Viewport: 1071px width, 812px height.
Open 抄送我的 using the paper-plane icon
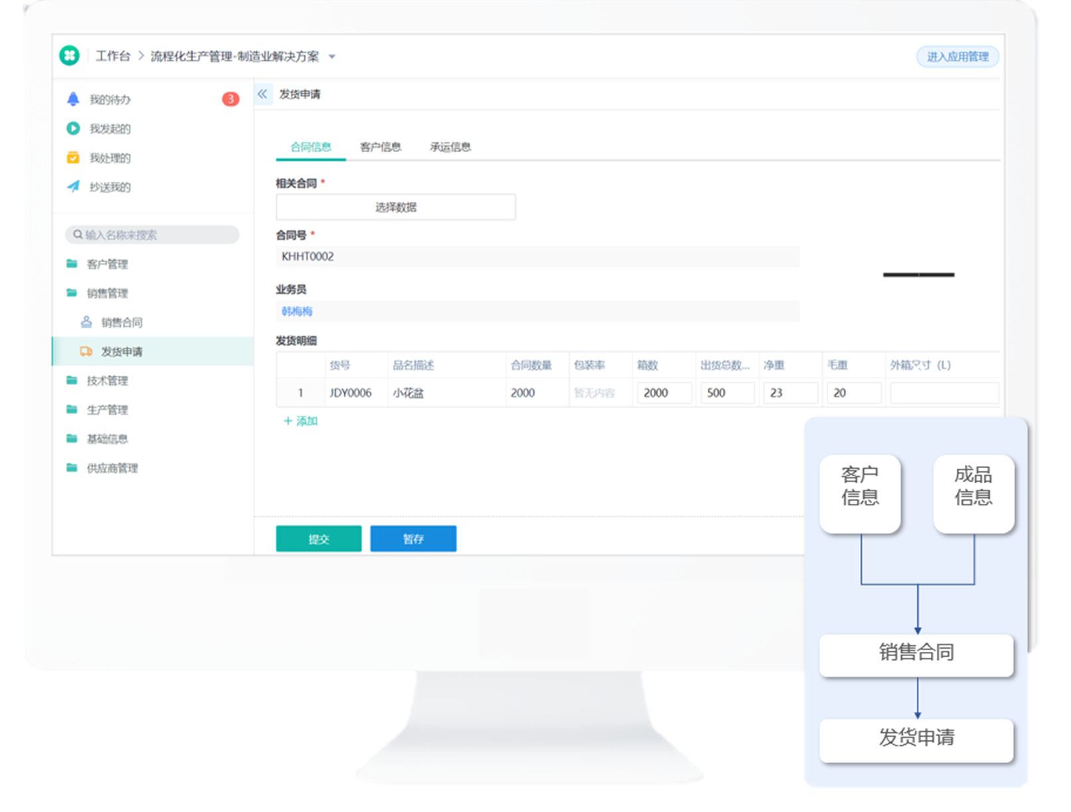[73, 187]
